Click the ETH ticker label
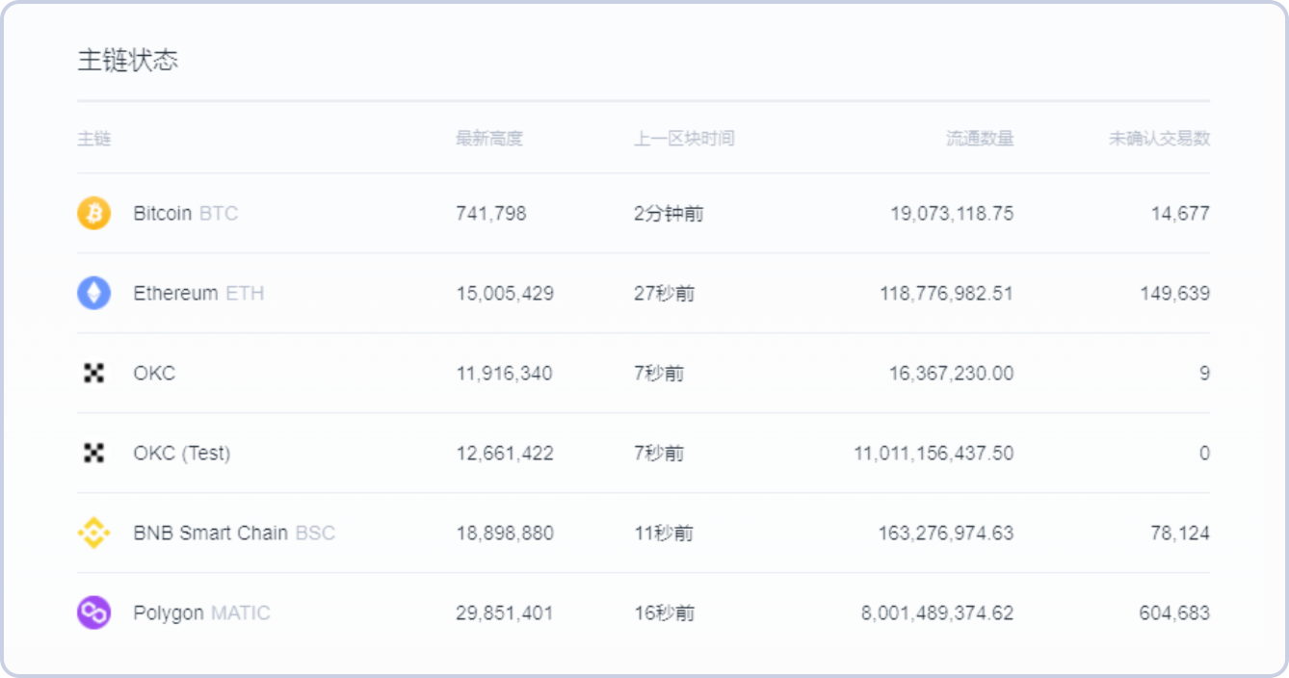The height and width of the screenshot is (678, 1289). click(x=245, y=293)
